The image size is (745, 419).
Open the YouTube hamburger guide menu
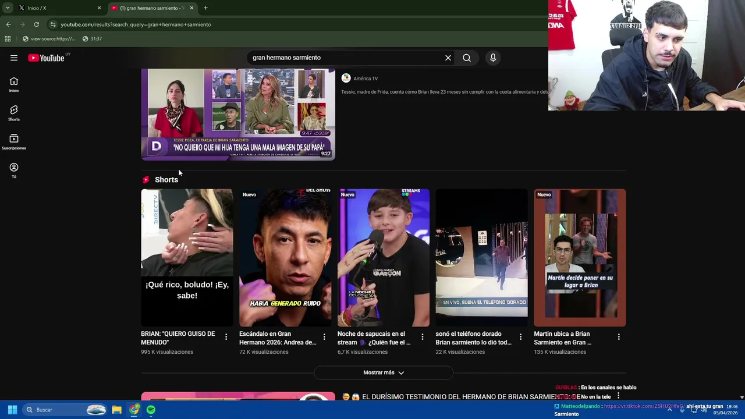[14, 58]
